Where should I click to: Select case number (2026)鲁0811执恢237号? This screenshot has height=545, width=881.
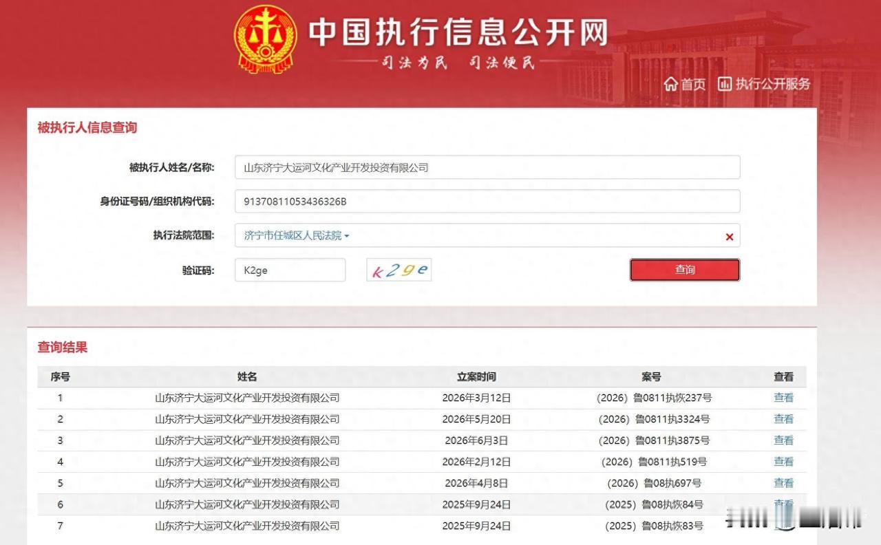tap(654, 398)
